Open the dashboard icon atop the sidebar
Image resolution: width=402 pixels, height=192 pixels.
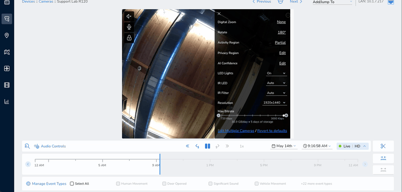point(7,3)
